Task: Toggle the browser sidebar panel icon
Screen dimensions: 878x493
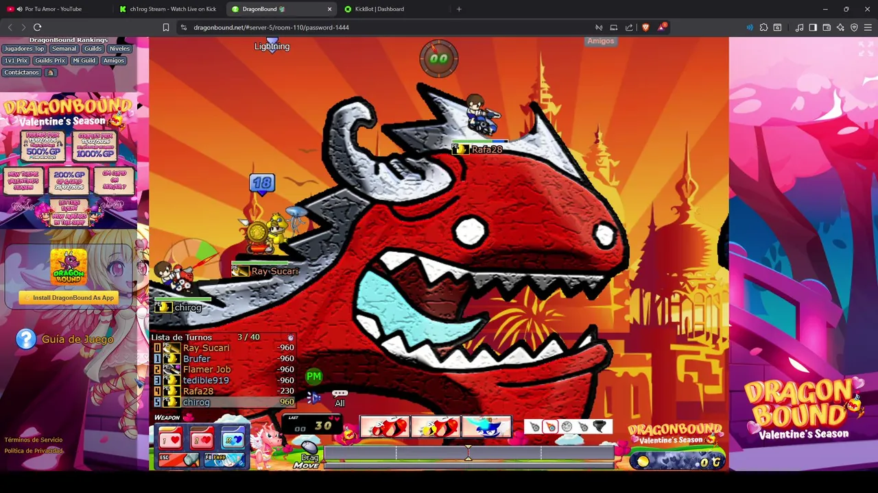Action: tap(813, 27)
